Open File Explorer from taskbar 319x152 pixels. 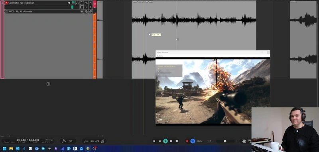[x=11, y=148]
